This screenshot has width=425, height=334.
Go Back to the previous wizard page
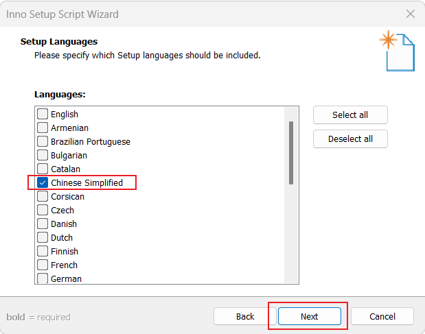click(x=245, y=316)
